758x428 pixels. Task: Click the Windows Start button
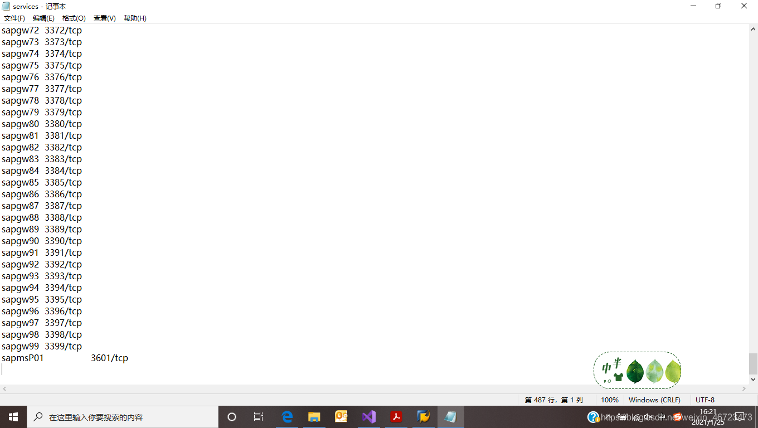[13, 417]
